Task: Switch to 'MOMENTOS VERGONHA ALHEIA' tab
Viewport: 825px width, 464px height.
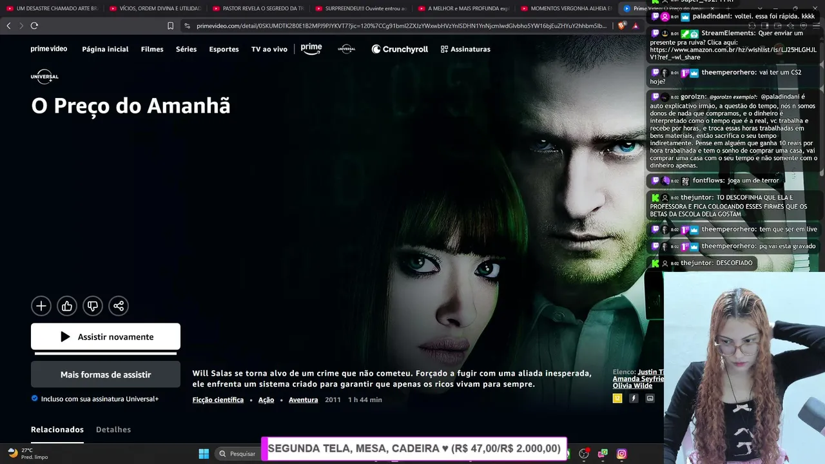Action: [567, 8]
